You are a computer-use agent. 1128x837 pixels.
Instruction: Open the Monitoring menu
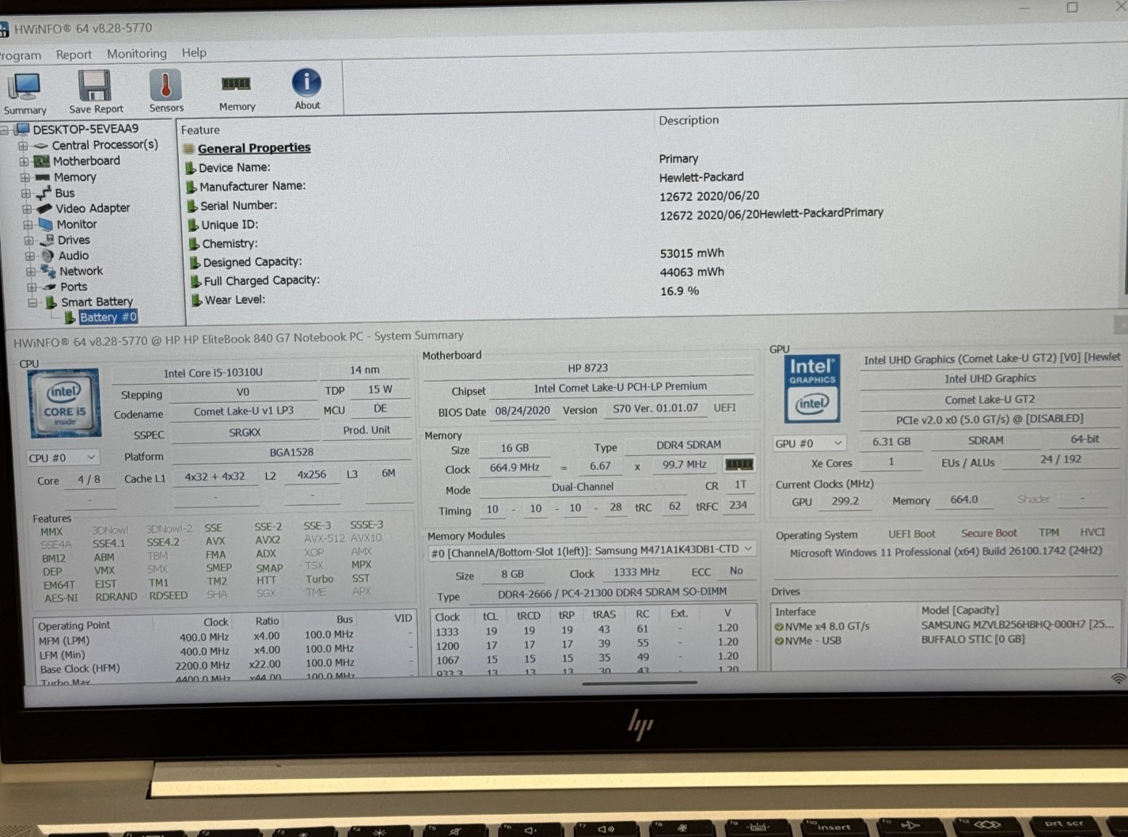pyautogui.click(x=137, y=54)
